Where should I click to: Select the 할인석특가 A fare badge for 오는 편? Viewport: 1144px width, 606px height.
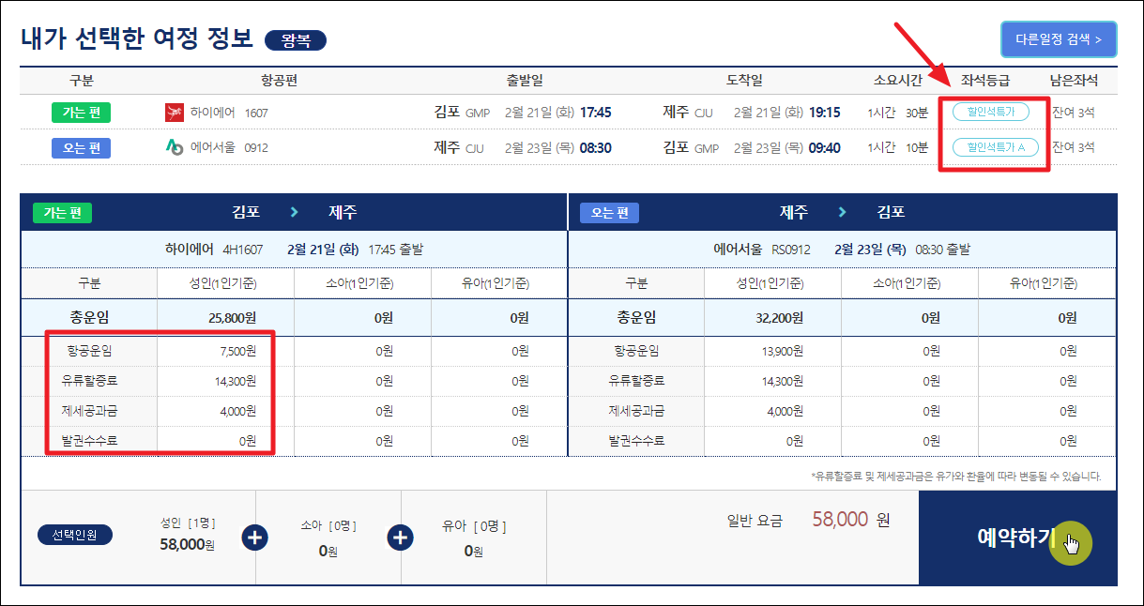point(994,147)
